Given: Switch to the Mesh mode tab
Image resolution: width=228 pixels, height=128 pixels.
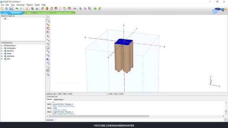Looking at the screenshot, I should pos(29,13).
